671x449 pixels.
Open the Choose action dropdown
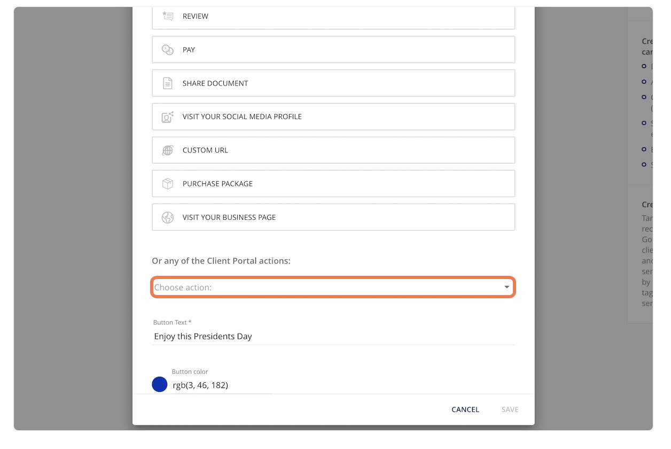tap(333, 287)
